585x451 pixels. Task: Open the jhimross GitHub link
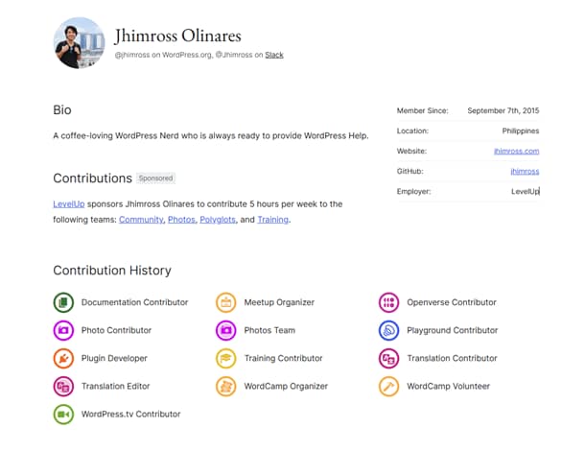pyautogui.click(x=524, y=171)
